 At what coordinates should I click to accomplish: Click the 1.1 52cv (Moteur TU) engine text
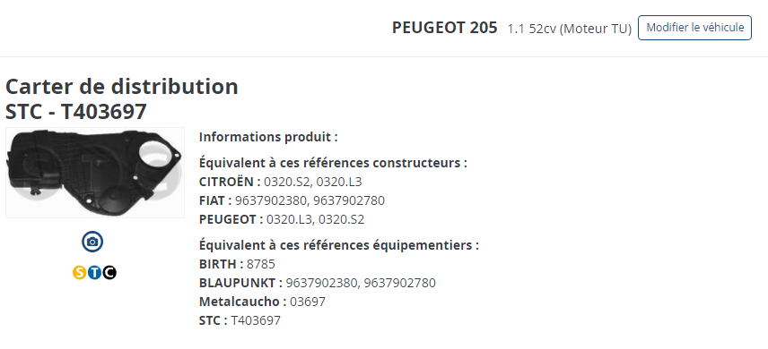[569, 29]
